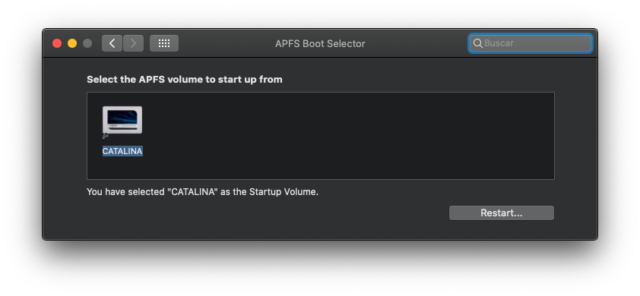Click the quoted "CATALINA" in the status message

192,191
